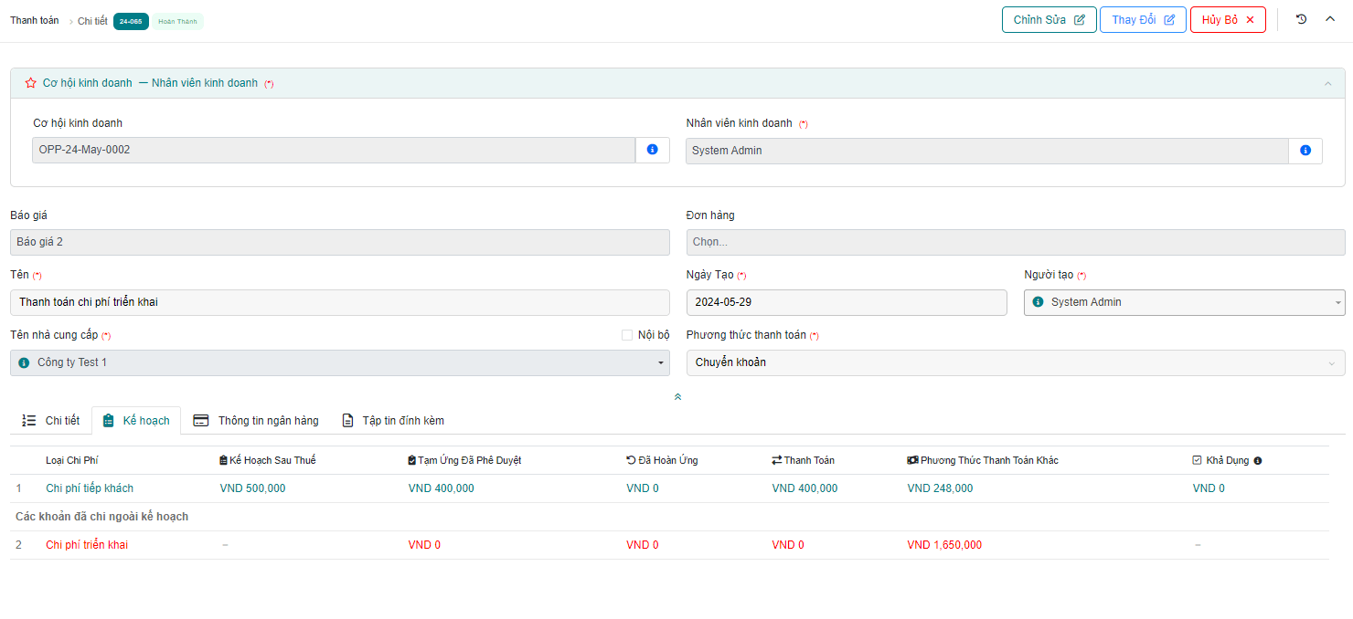Viewport: 1353px width, 619px height.
Task: Click info icon inside Công ty Test 1 field
Action: (25, 363)
